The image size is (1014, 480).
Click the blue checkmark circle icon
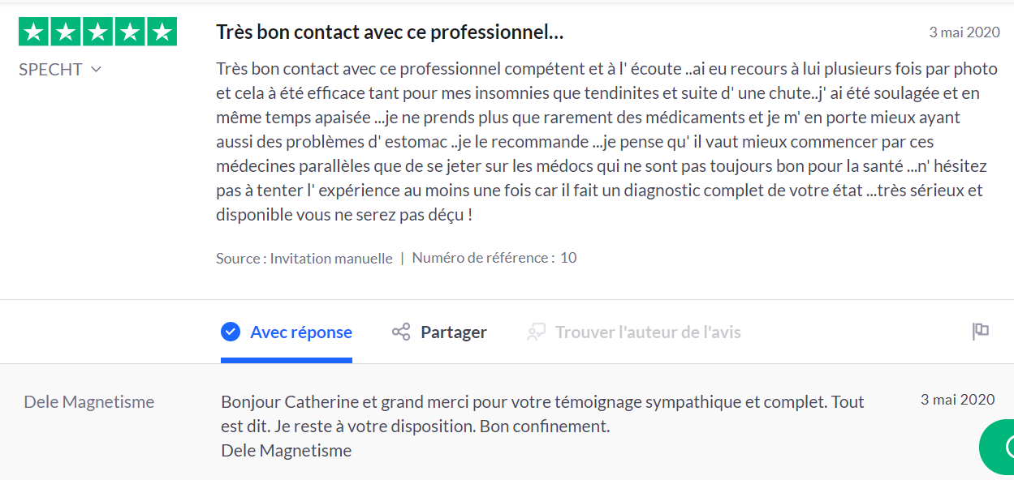point(231,332)
